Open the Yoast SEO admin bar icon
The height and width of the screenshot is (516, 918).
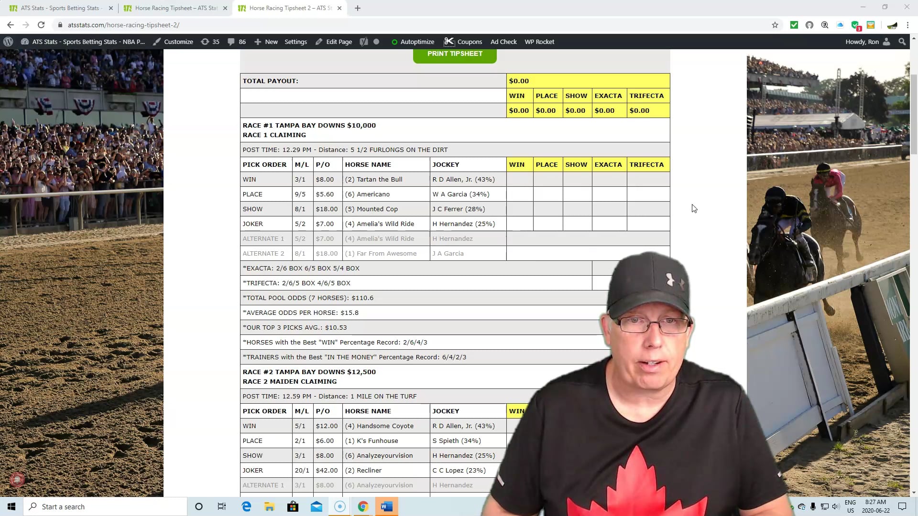[x=364, y=42]
